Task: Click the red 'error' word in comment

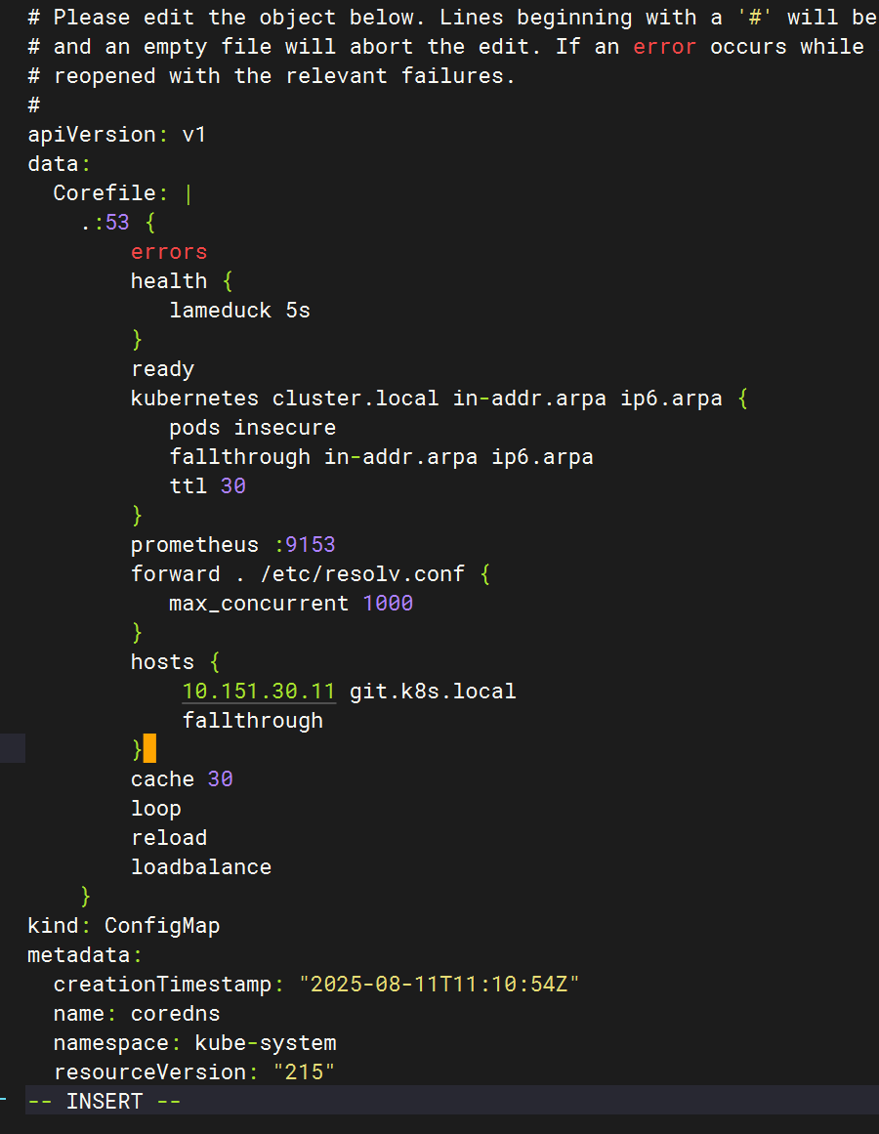Action: click(x=665, y=47)
